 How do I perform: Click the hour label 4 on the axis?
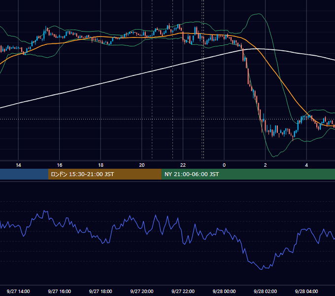tap(306, 165)
